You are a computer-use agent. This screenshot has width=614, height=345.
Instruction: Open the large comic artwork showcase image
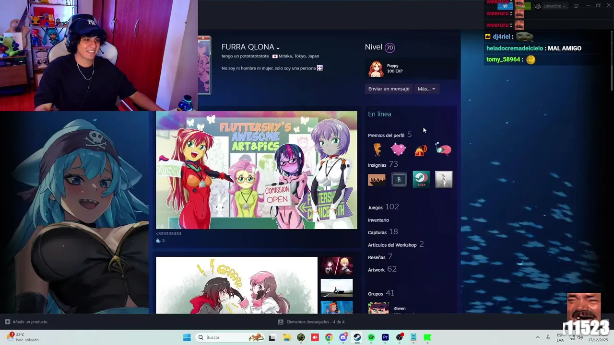[x=236, y=285]
